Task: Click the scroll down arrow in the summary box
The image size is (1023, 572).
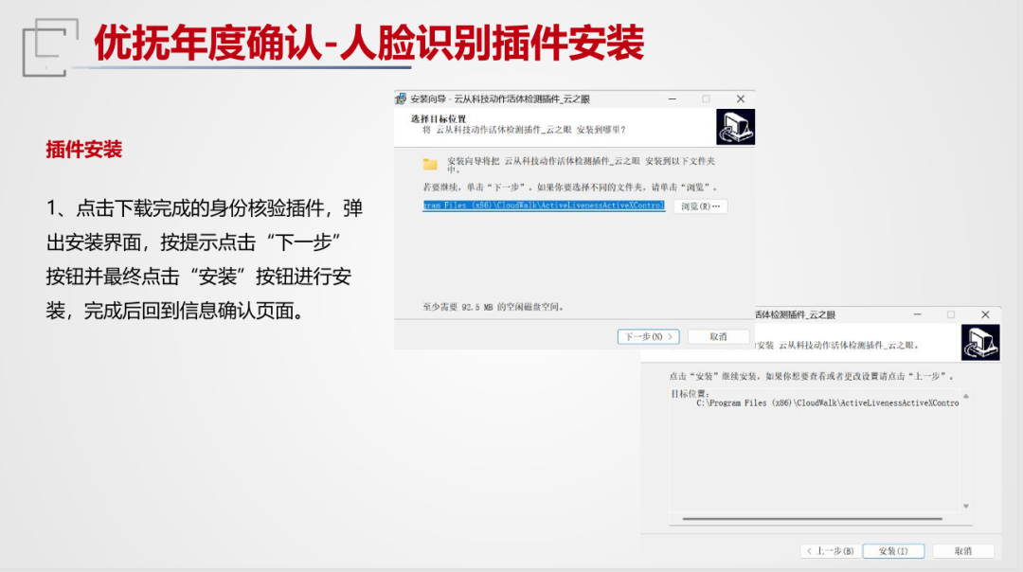Action: click(966, 506)
